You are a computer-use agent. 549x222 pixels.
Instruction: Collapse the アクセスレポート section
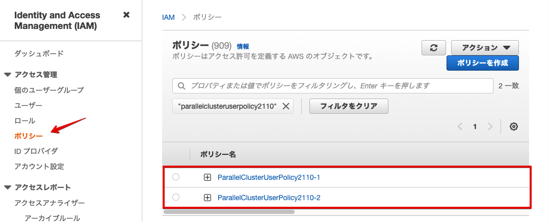click(x=7, y=187)
